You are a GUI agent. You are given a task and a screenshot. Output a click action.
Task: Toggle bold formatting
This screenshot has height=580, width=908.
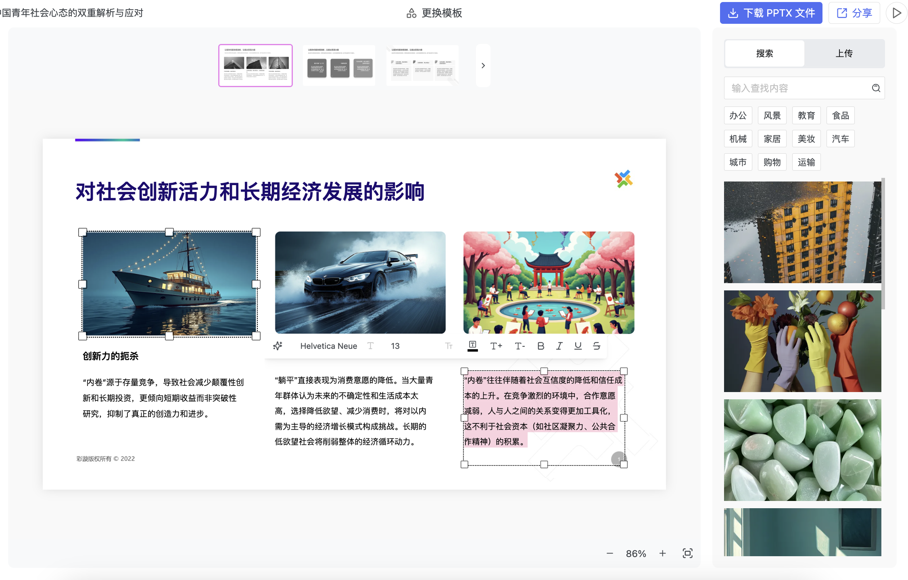click(541, 346)
